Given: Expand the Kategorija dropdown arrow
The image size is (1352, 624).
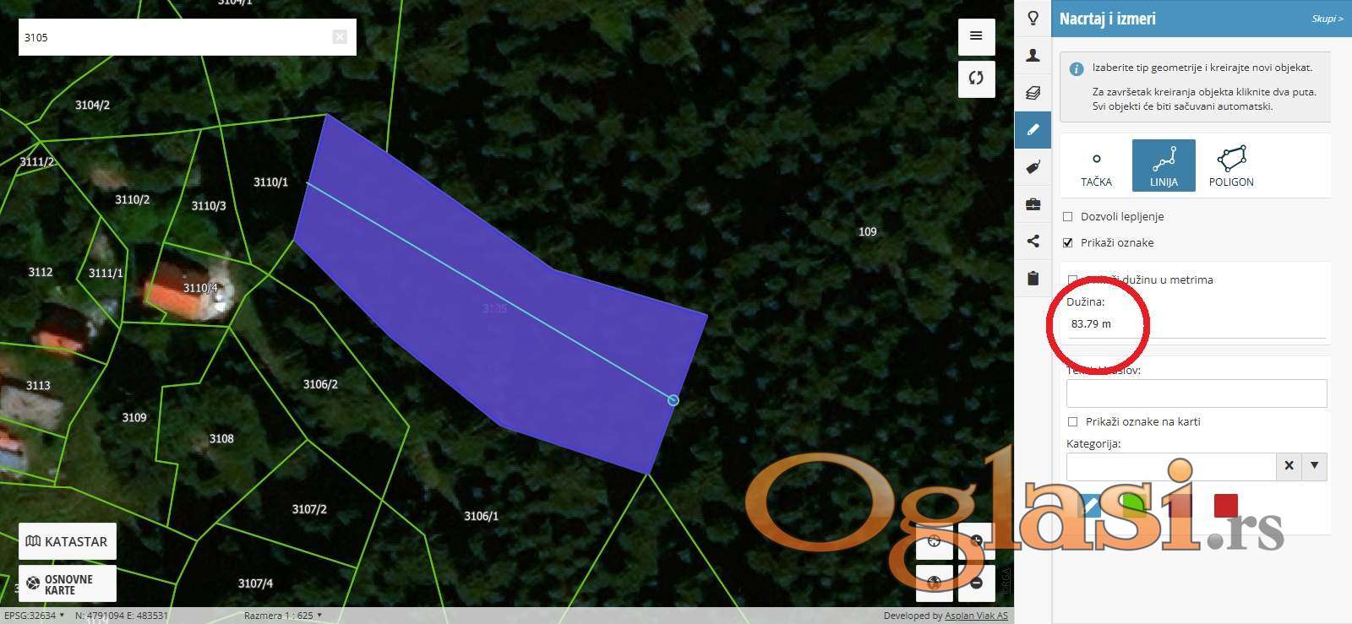Looking at the screenshot, I should pyautogui.click(x=1314, y=466).
